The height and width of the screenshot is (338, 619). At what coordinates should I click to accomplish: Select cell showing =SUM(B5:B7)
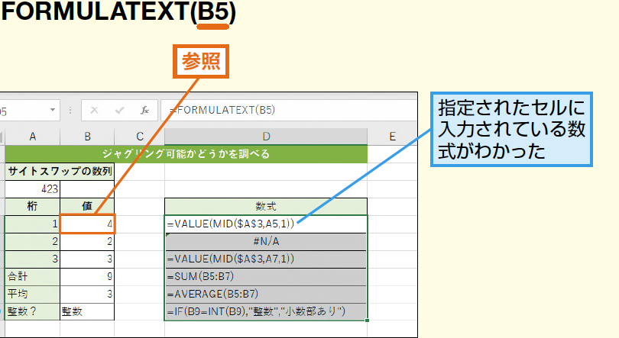[x=266, y=276]
